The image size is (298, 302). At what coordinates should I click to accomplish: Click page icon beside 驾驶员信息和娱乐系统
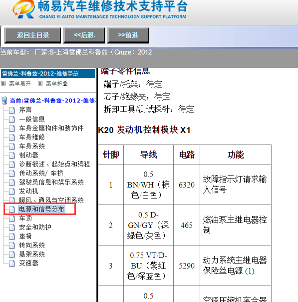click(x=11, y=182)
